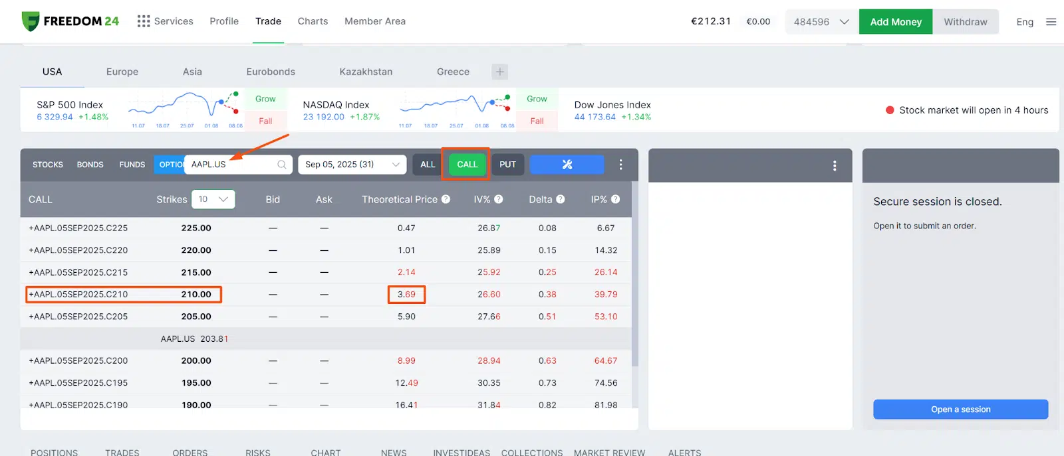Select +AAPL.05SEP2025.C210 option row
Screen dimensions: 1064x456
[x=326, y=294]
